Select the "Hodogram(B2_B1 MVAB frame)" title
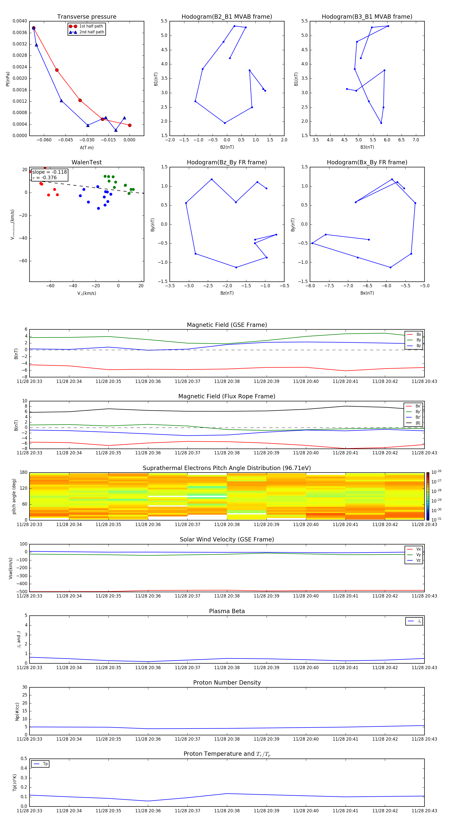This screenshot has width=454, height=833. (227, 17)
